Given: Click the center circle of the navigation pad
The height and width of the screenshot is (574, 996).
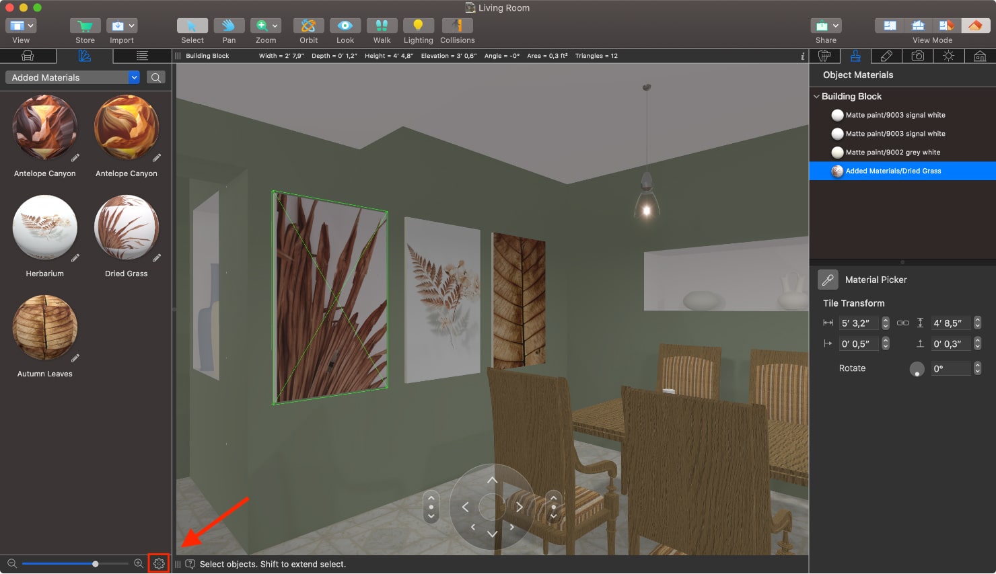Looking at the screenshot, I should (x=492, y=507).
